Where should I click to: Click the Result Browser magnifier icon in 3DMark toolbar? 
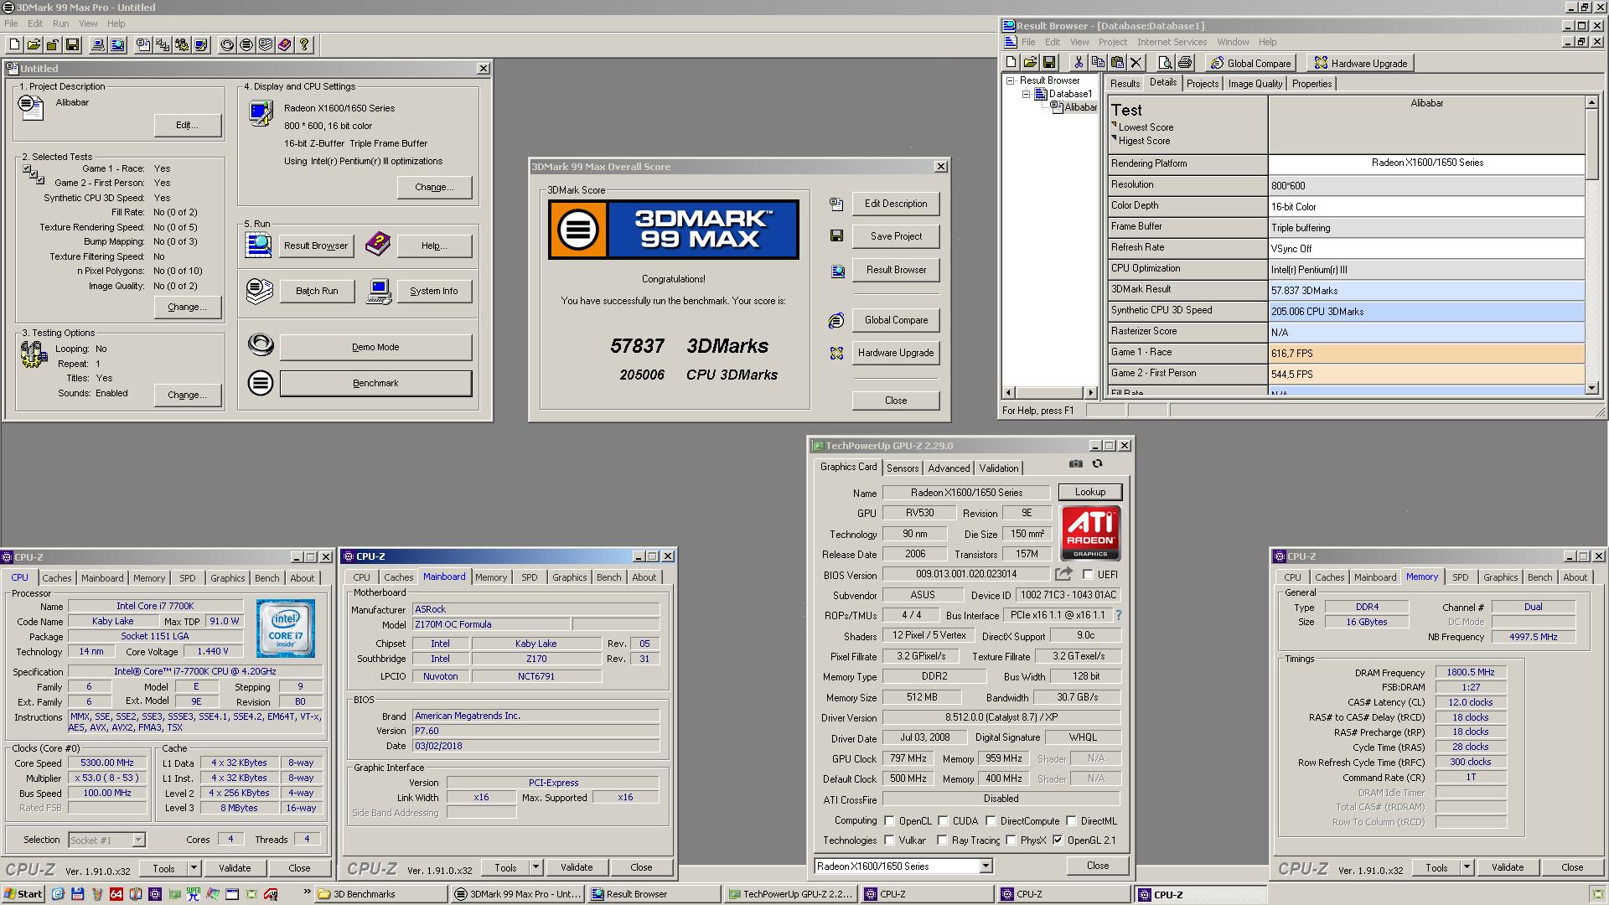click(x=117, y=45)
